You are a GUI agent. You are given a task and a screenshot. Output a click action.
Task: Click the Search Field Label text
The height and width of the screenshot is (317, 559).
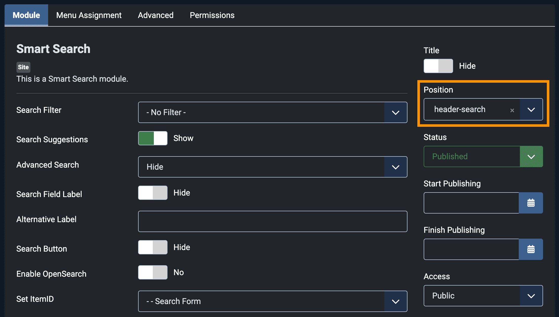pyautogui.click(x=49, y=194)
